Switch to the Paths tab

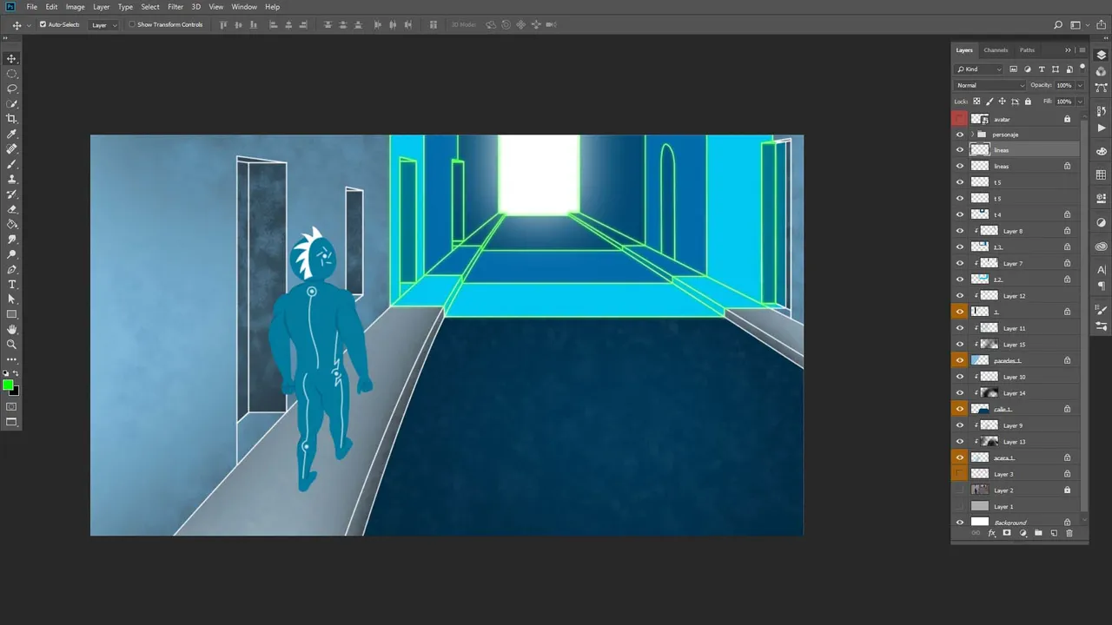(1027, 50)
